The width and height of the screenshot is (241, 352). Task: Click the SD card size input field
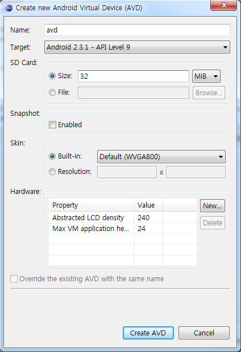[x=134, y=76]
